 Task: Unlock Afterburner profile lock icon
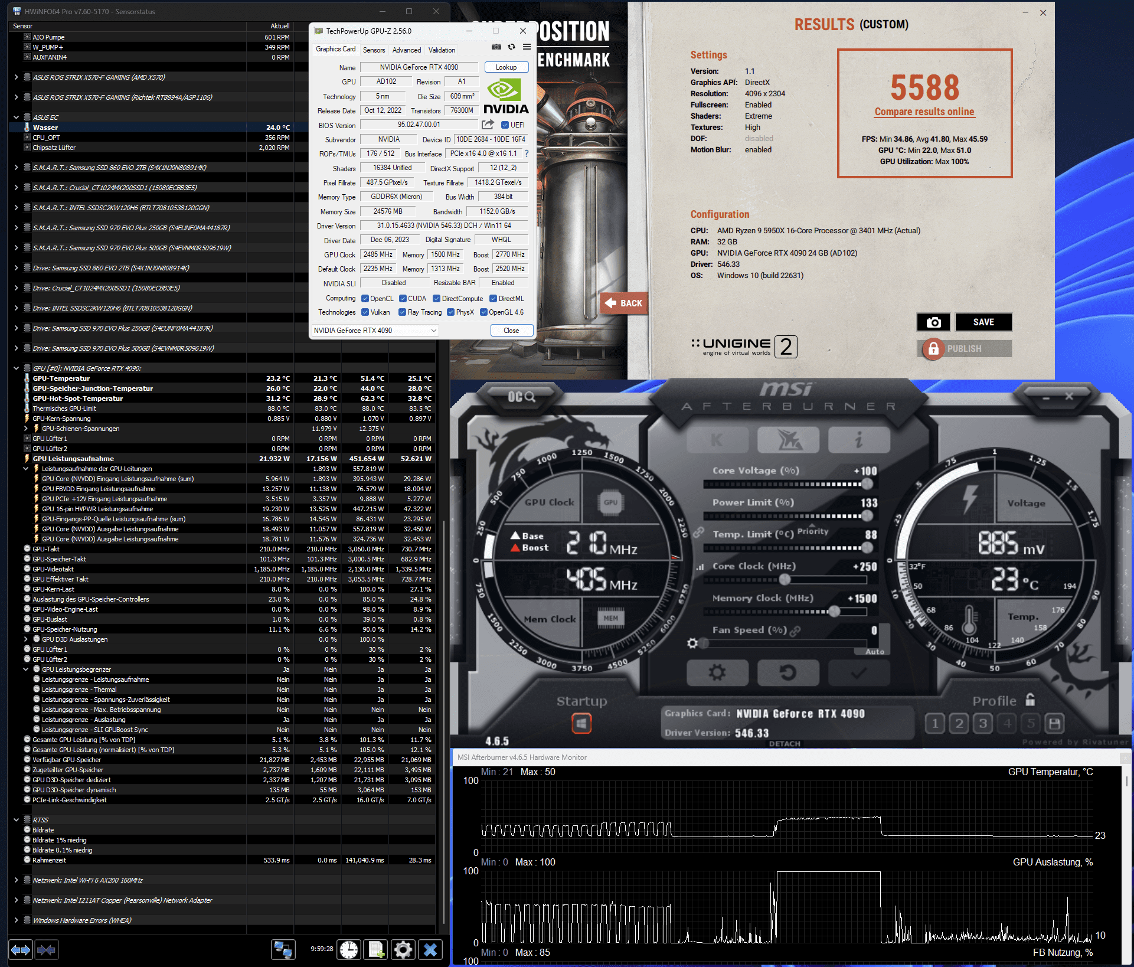tap(1030, 700)
